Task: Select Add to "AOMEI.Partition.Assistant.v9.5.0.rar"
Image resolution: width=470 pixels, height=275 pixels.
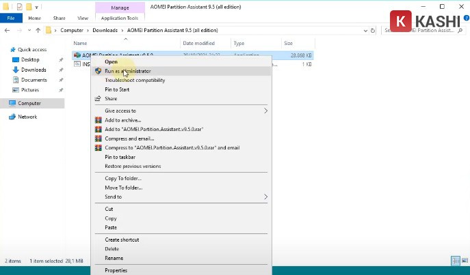Action: point(181,130)
